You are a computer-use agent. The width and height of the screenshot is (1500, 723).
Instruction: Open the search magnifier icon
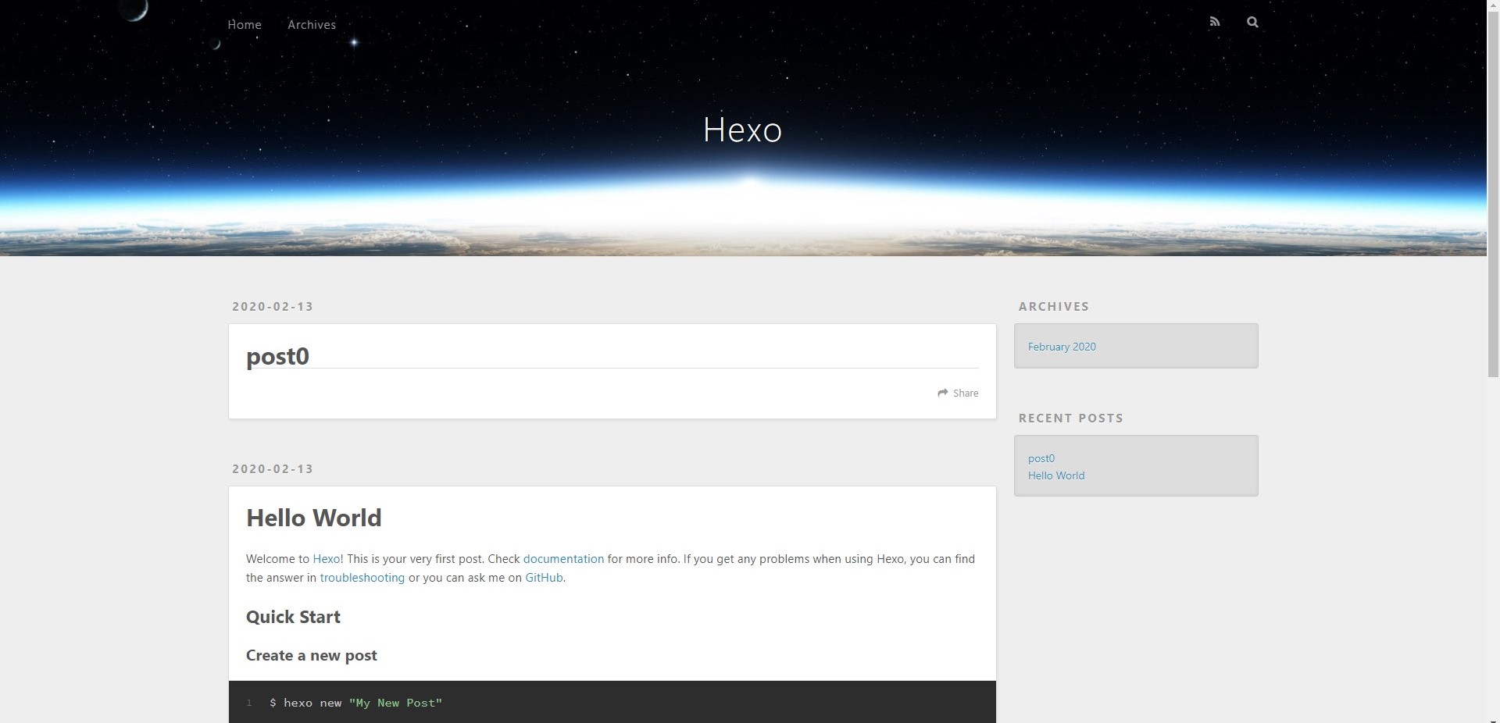point(1252,22)
